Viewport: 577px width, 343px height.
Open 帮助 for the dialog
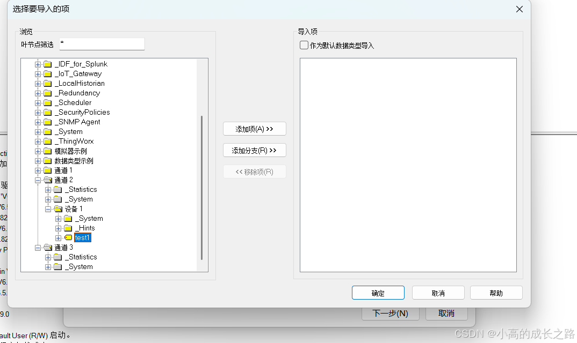496,293
